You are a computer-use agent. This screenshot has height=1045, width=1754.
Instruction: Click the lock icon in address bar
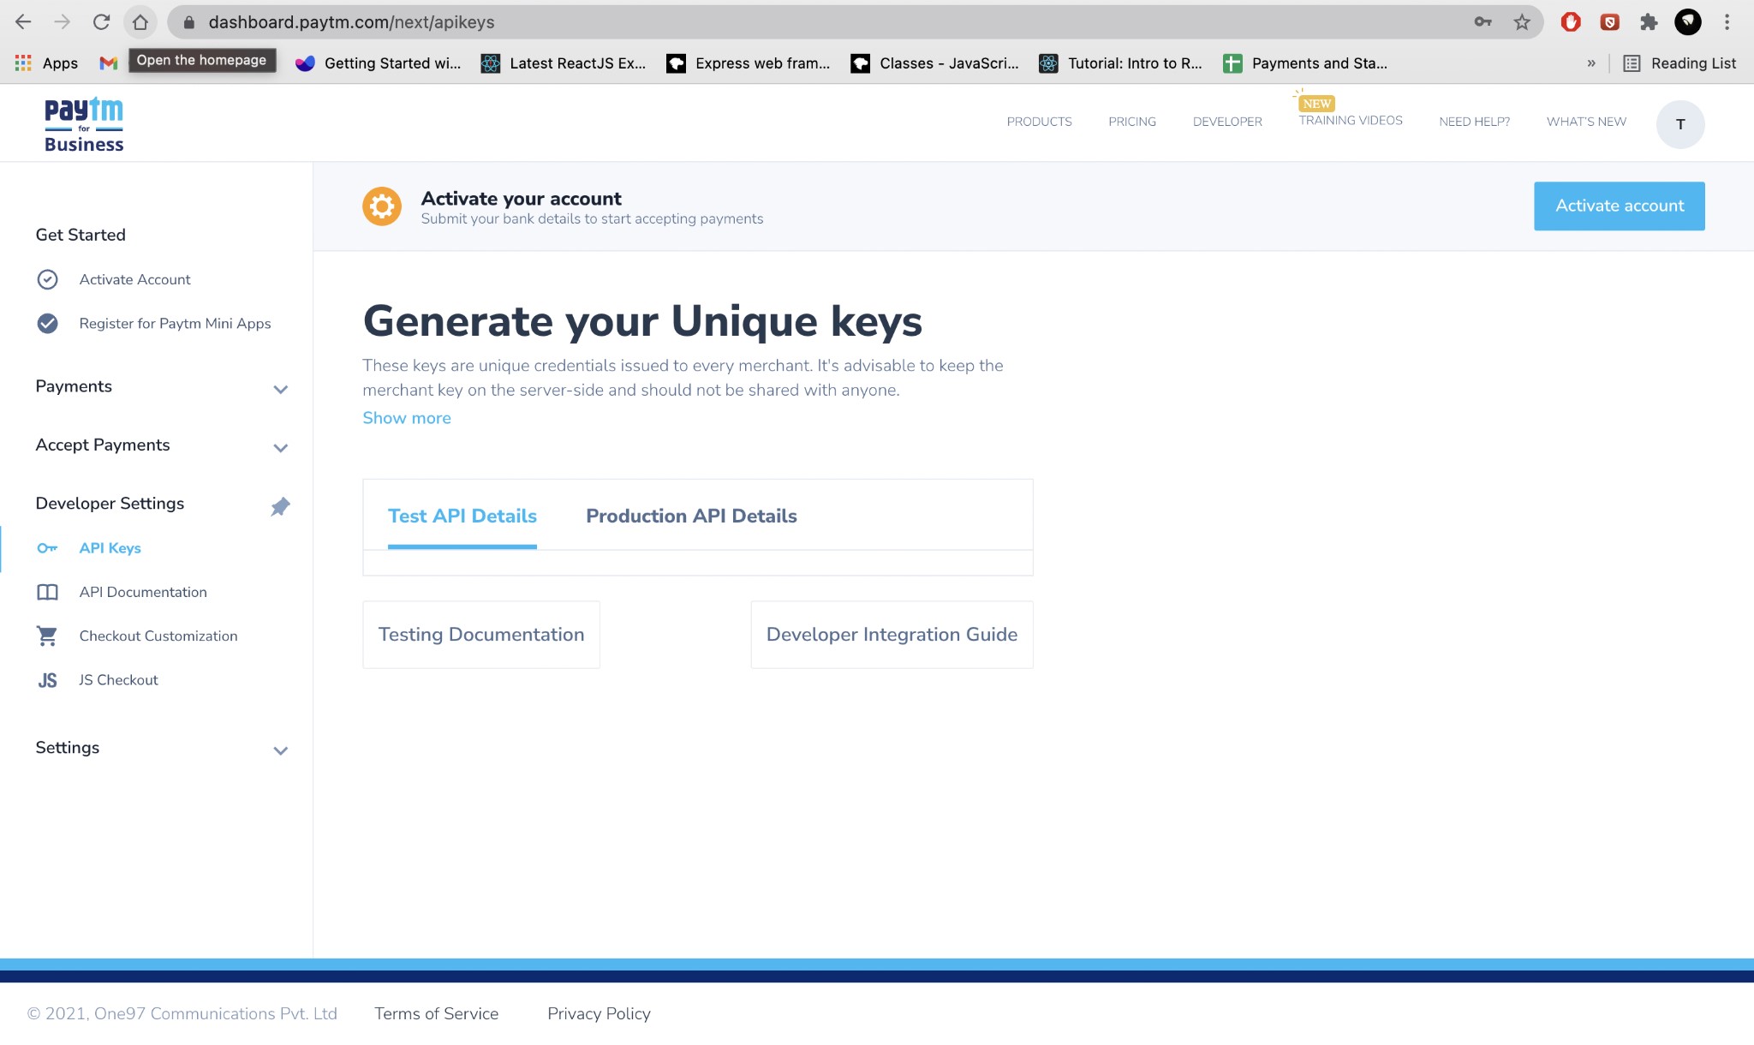coord(189,22)
